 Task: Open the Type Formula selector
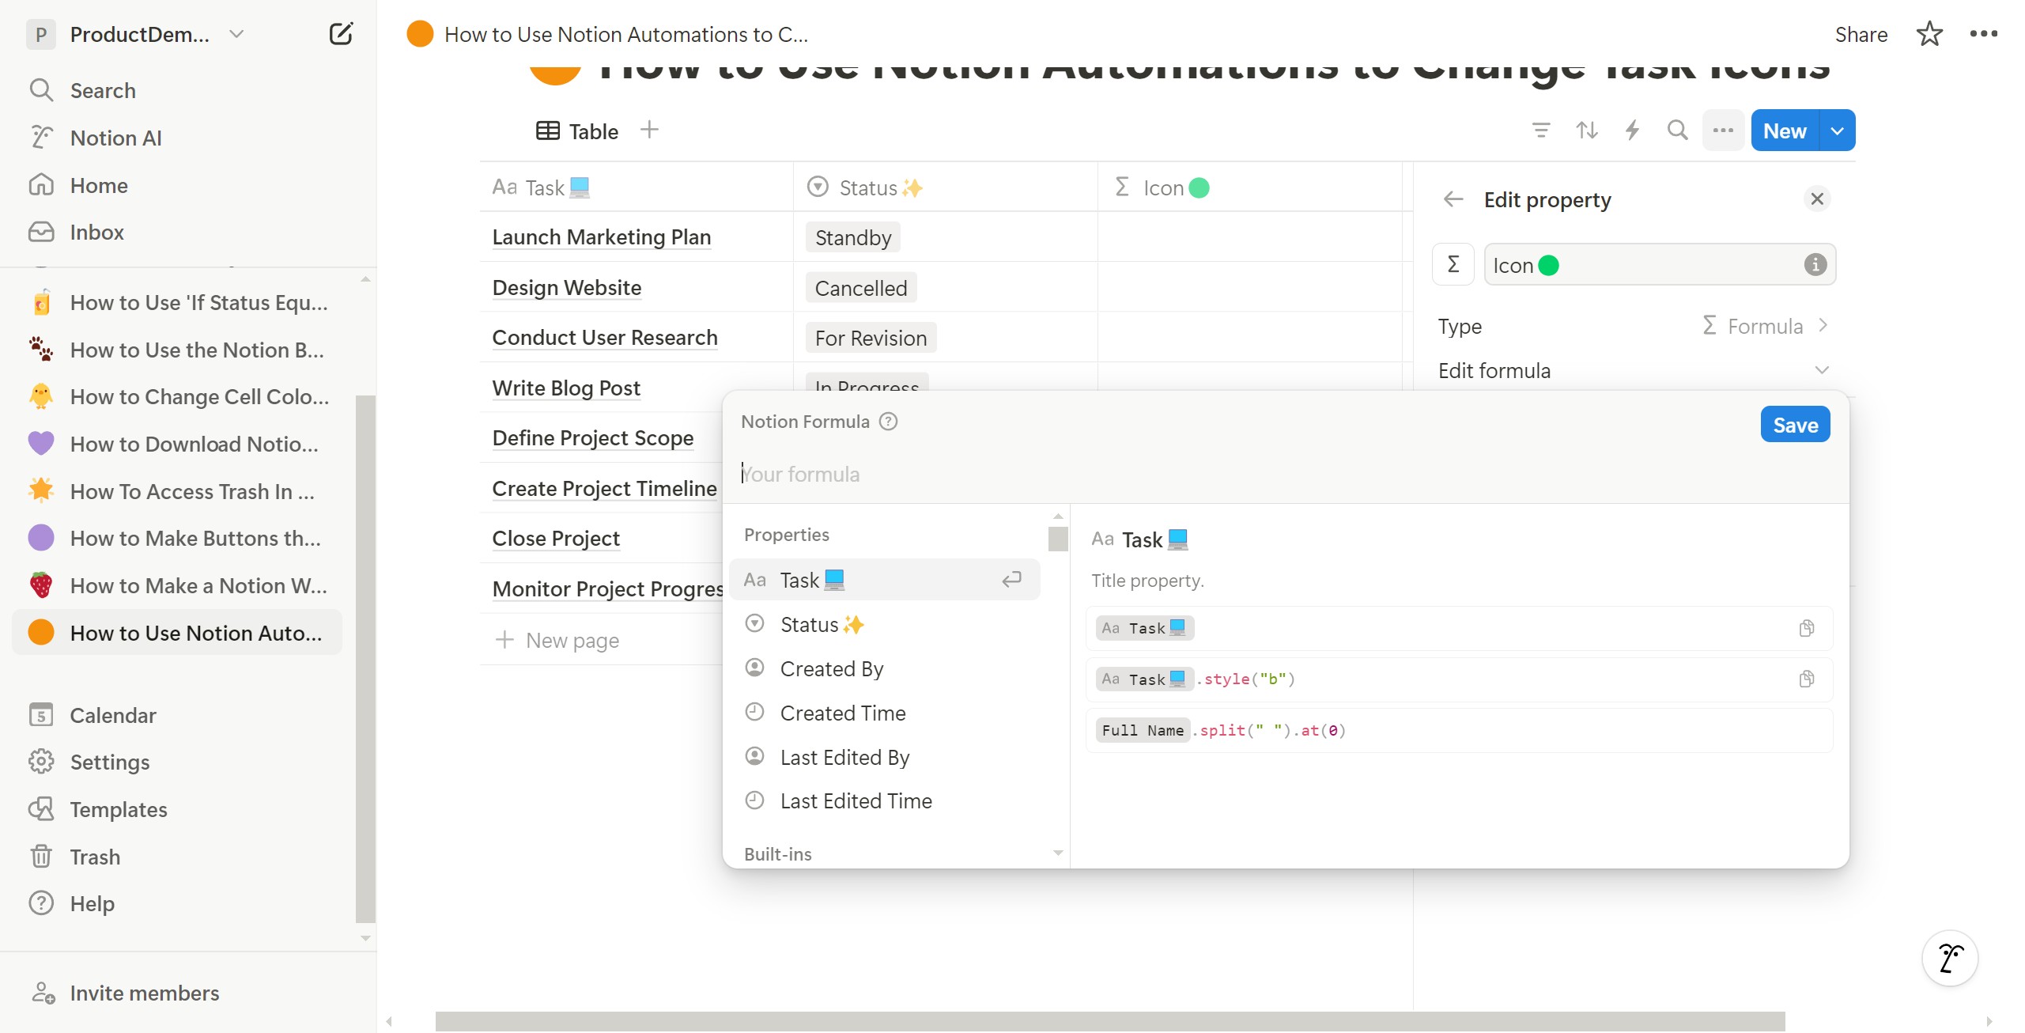[1764, 326]
